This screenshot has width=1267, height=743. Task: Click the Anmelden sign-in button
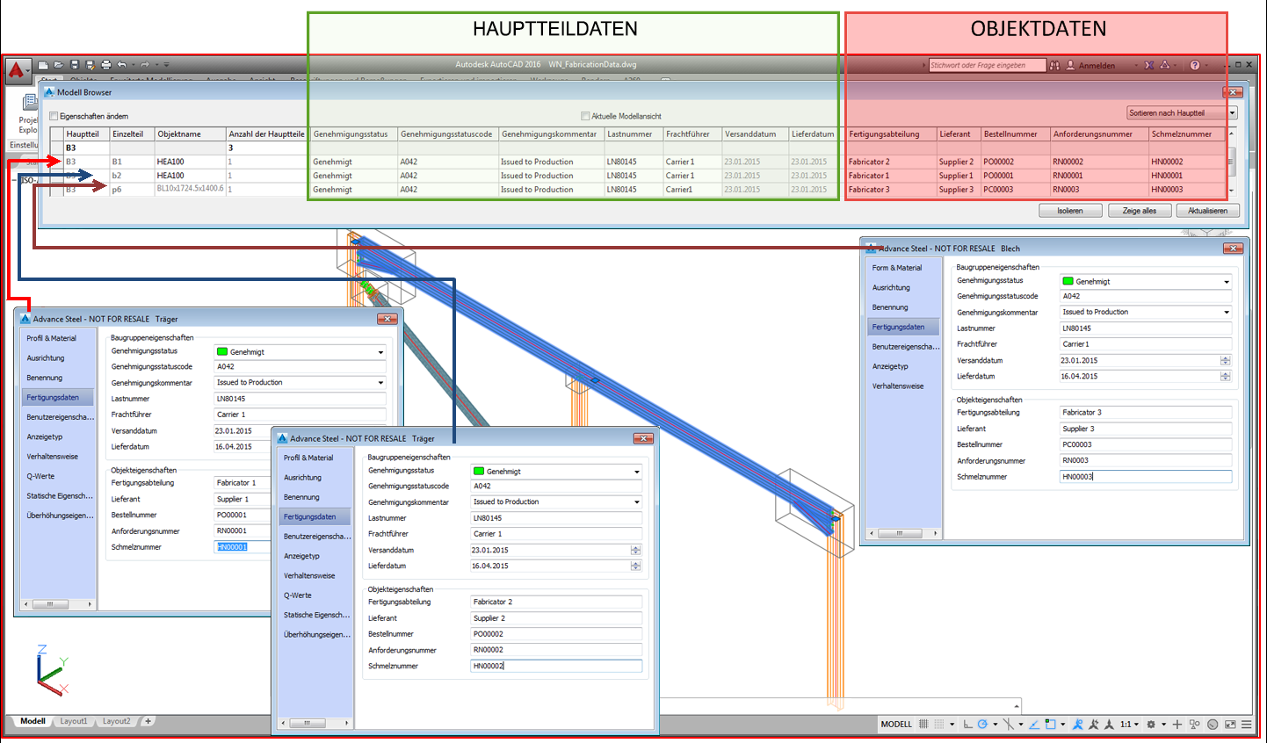point(1090,65)
